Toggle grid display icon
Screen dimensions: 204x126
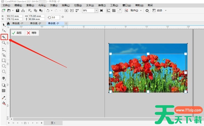tap(114, 11)
